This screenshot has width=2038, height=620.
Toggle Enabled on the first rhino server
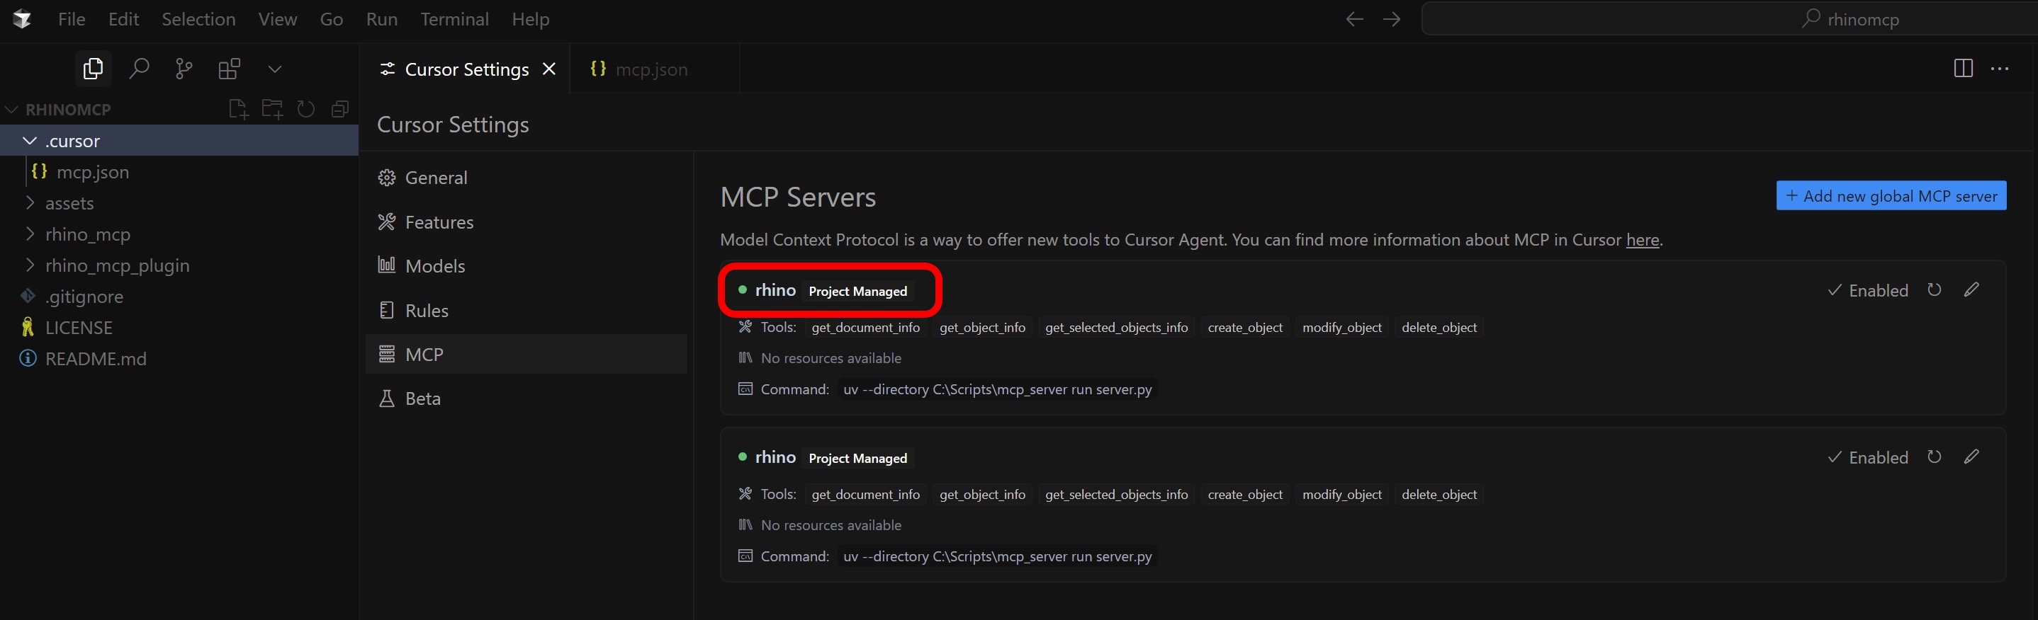tap(1867, 290)
